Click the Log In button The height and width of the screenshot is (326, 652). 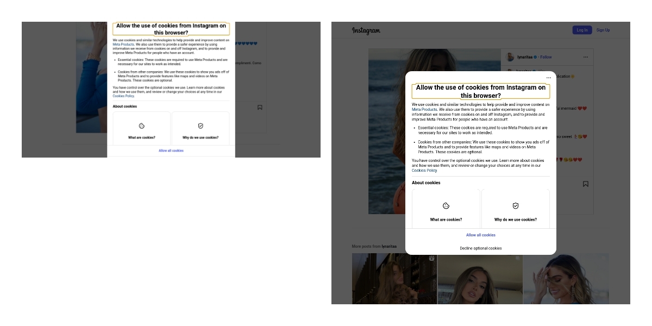582,30
